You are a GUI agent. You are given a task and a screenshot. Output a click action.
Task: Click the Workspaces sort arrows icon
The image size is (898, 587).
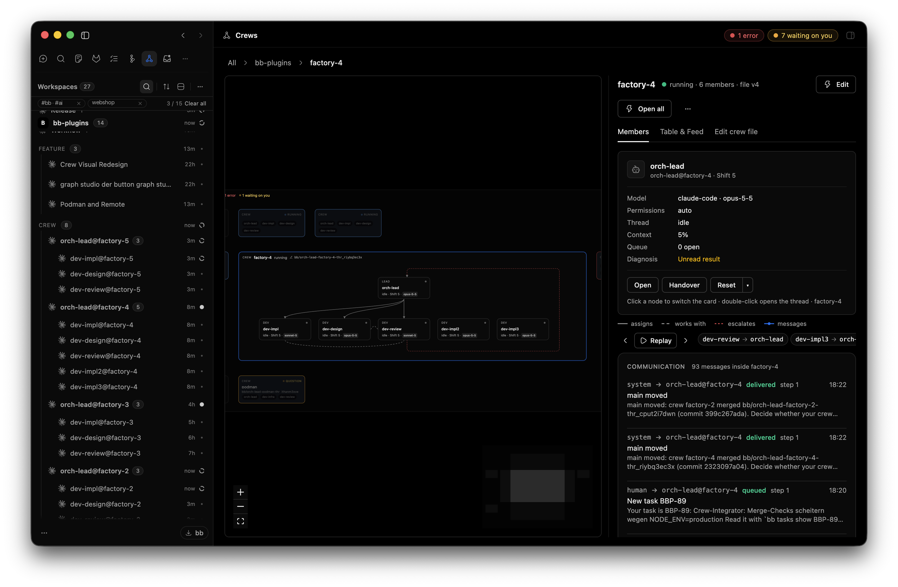pos(166,87)
